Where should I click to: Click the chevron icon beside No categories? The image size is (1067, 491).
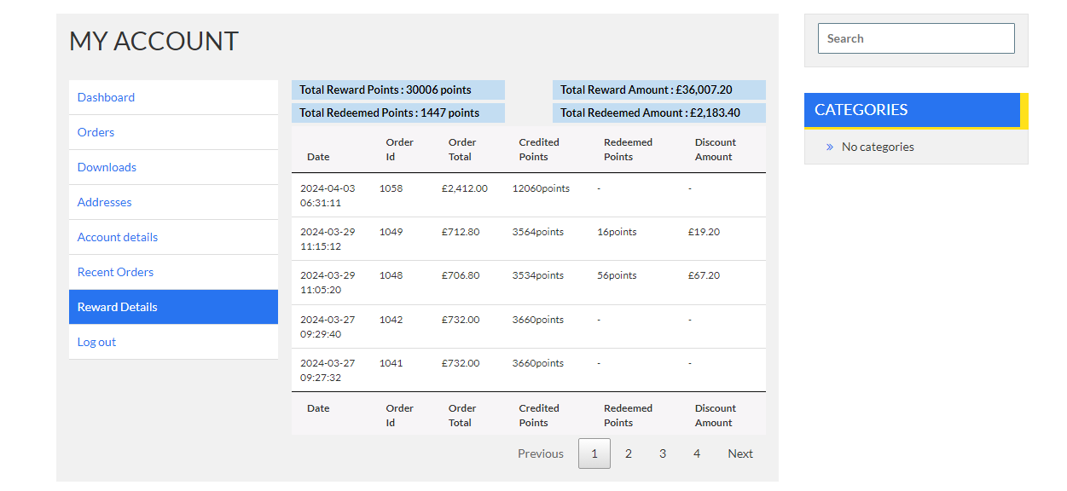pos(829,147)
